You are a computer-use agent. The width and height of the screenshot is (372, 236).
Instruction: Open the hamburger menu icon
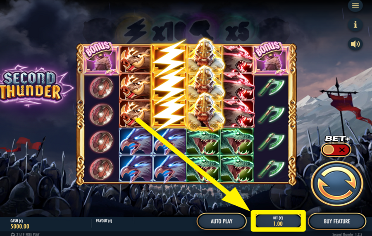pos(355,5)
